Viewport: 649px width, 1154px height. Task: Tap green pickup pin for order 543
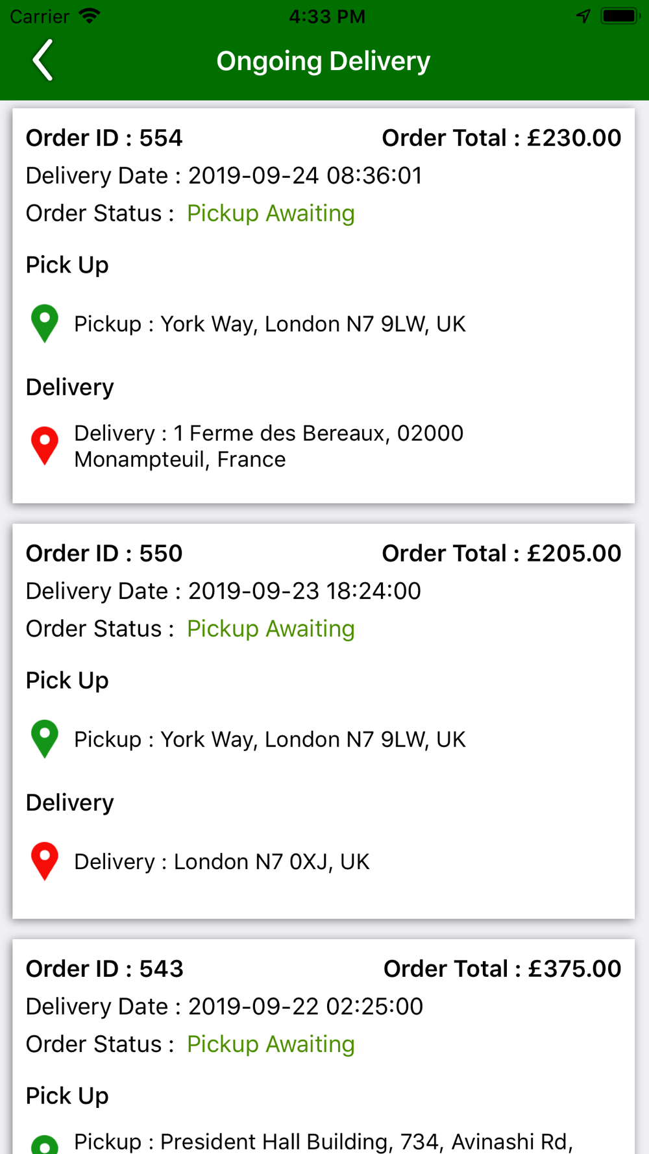tap(45, 1144)
